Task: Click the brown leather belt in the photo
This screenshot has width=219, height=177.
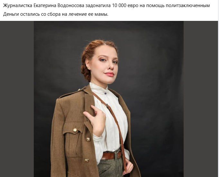Action: click(x=111, y=155)
